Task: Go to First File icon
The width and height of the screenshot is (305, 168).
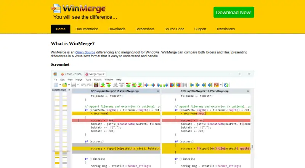Action: pos(192,85)
